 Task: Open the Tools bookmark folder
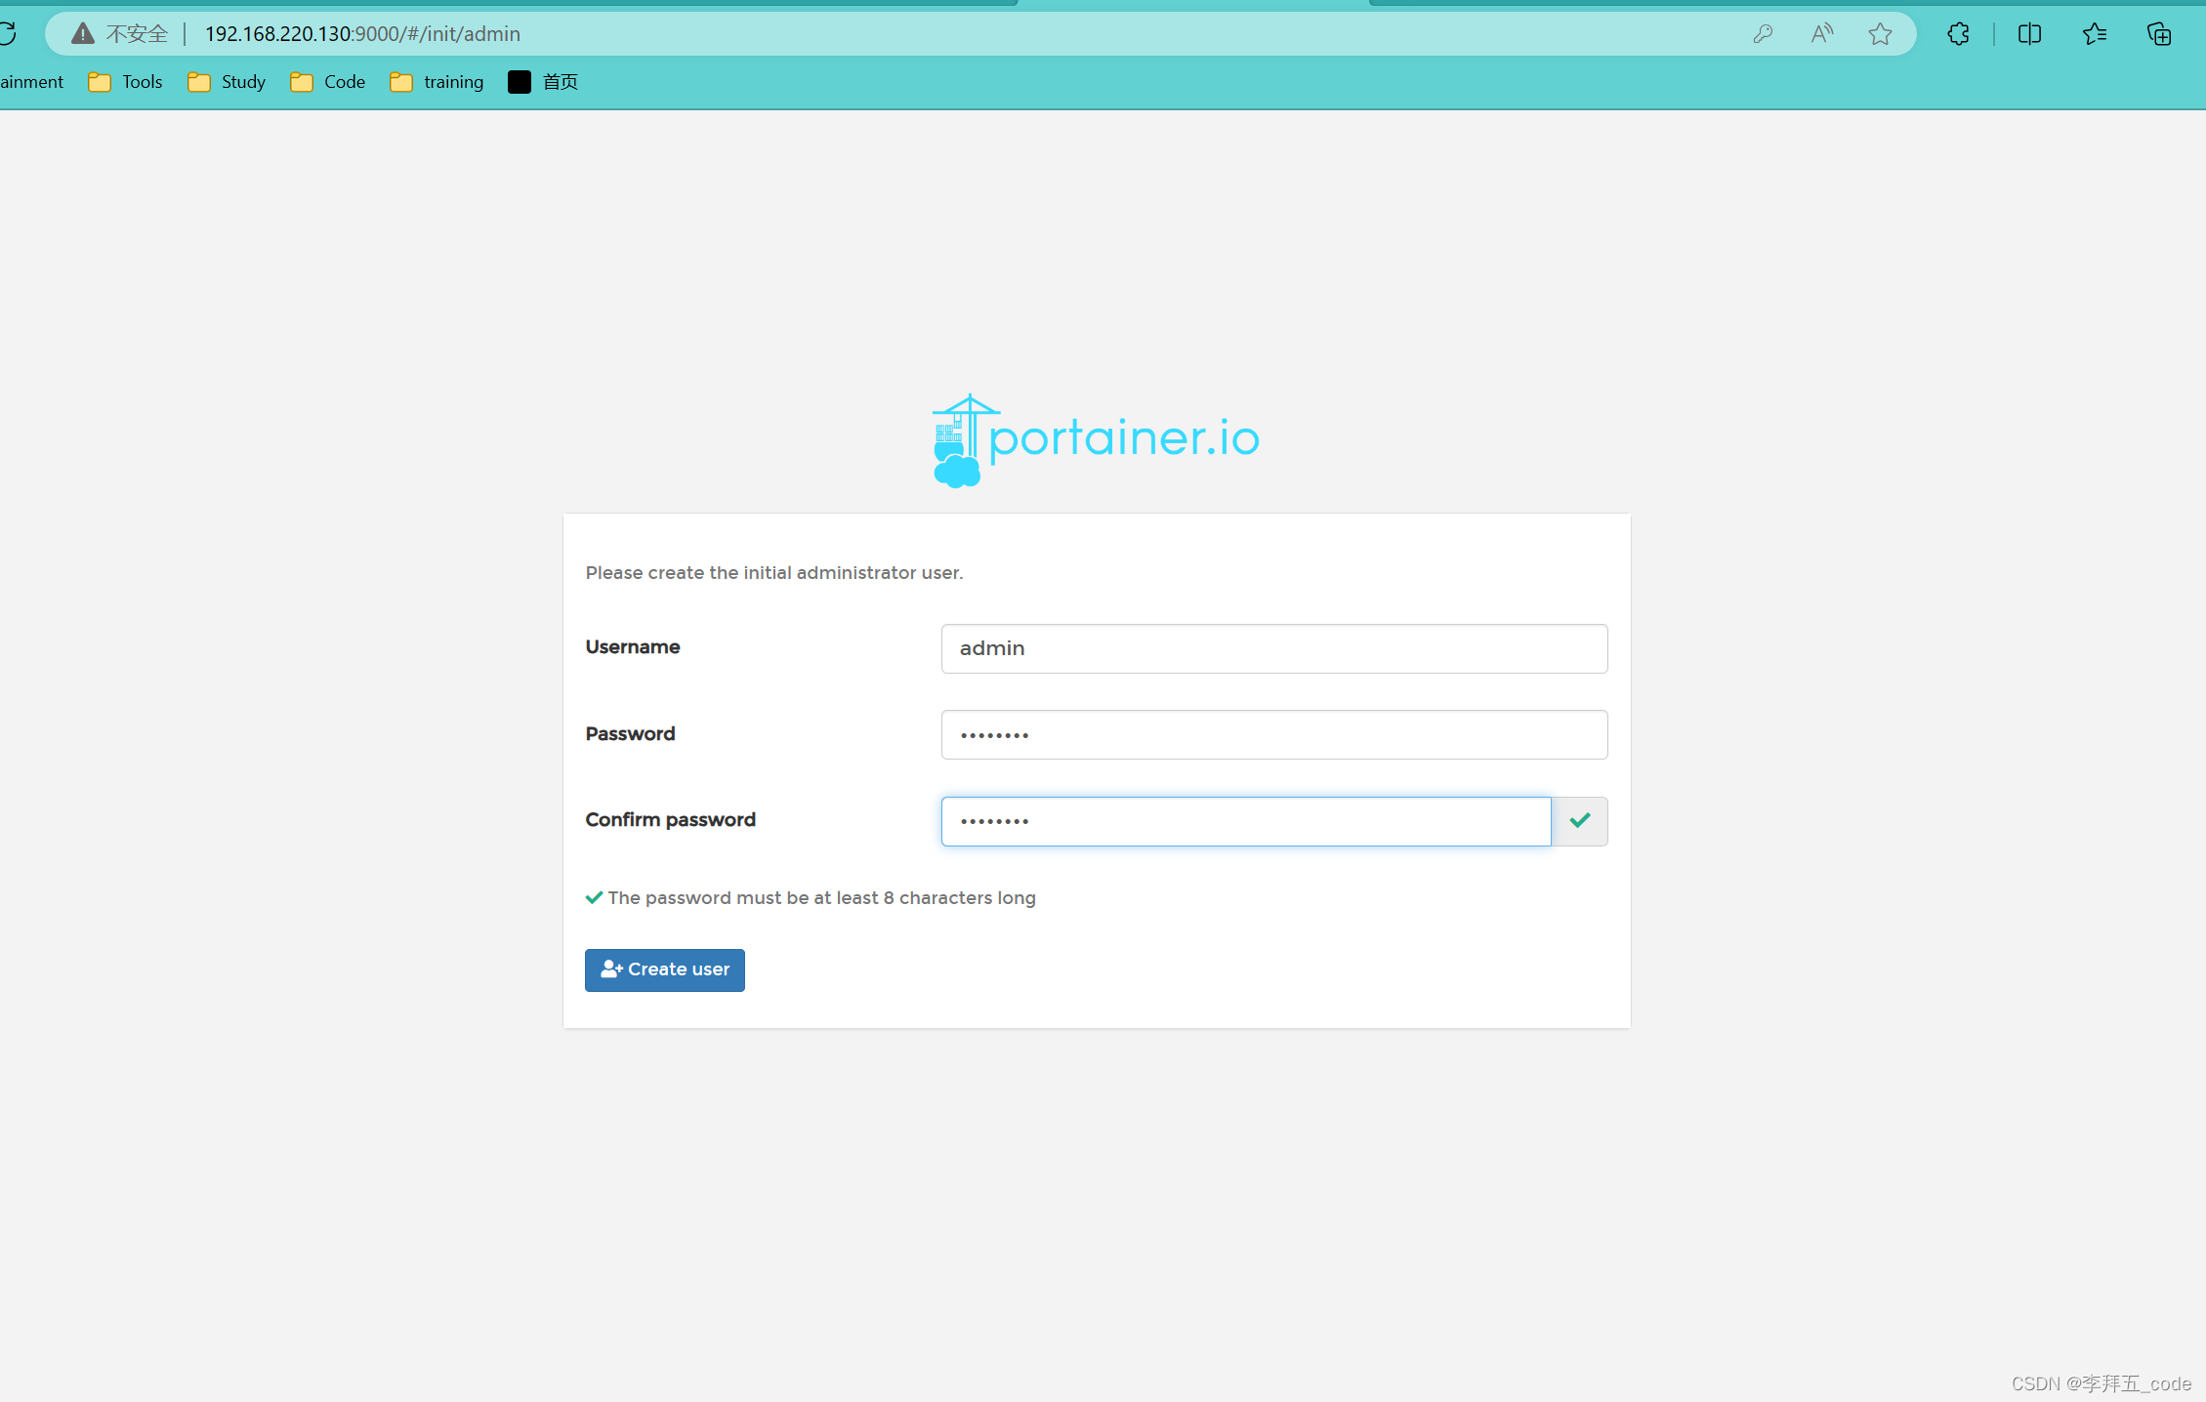click(x=126, y=82)
